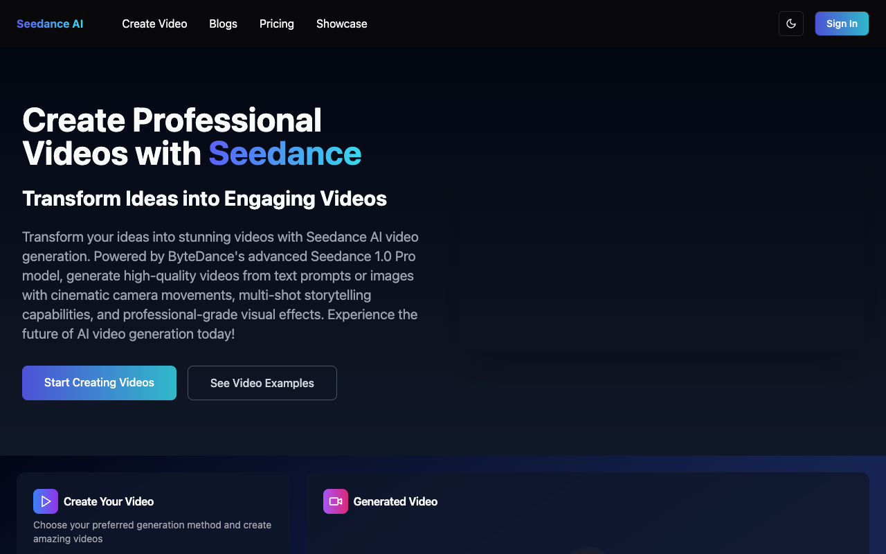886x554 pixels.
Task: Click the 'Generated Video' panel title
Action: [x=395, y=501]
